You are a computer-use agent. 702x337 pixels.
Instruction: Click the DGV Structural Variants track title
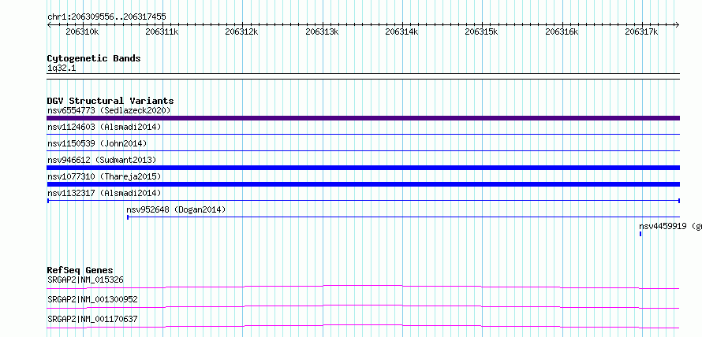coord(110,101)
